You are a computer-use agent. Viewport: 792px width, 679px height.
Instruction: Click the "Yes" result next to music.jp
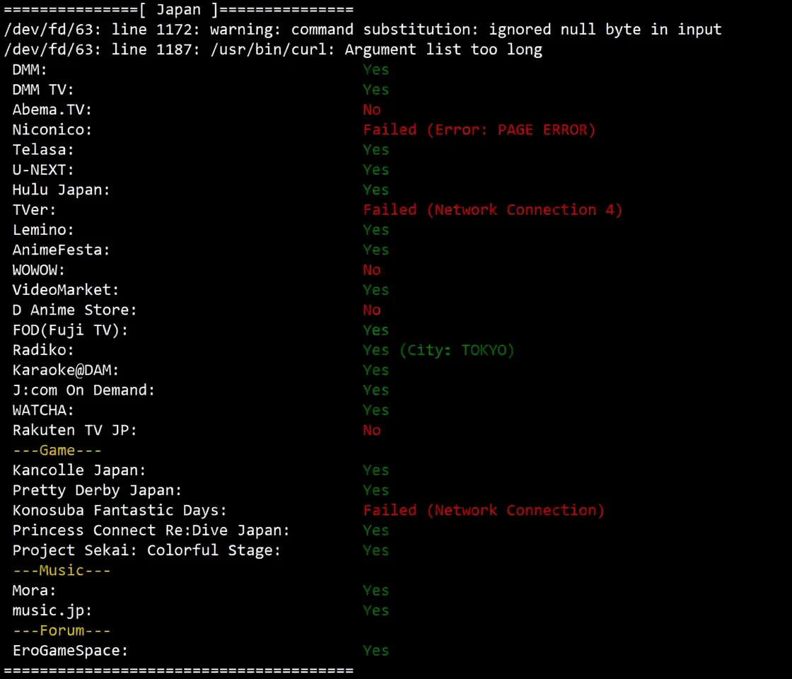click(375, 610)
